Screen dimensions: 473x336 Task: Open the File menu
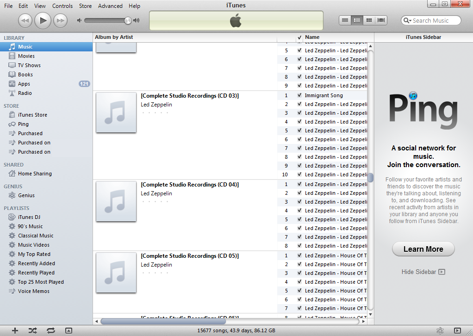point(8,6)
